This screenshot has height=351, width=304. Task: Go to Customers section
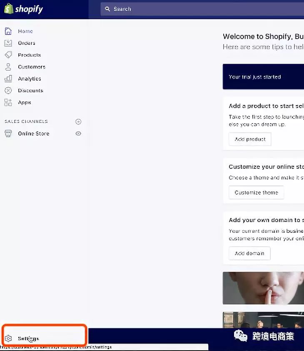[31, 67]
